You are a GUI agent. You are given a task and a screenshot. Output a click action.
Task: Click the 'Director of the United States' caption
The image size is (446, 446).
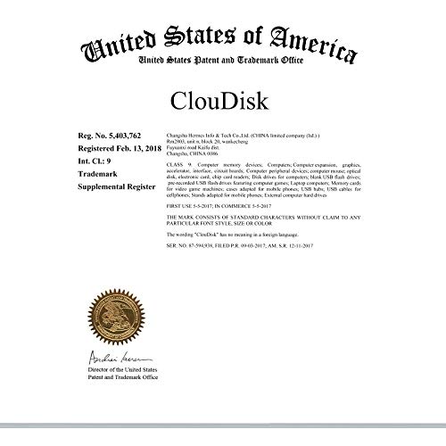(x=122, y=369)
